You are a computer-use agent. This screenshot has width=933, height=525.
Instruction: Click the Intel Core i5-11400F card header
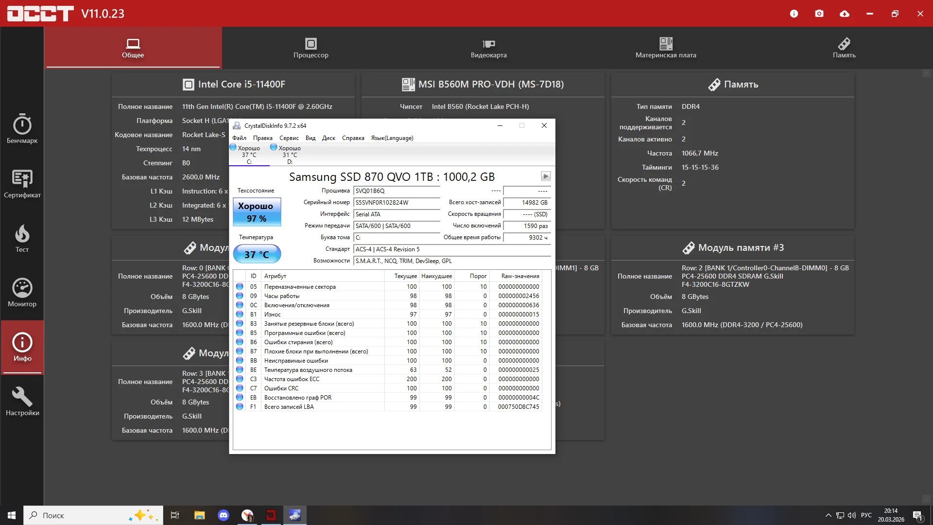point(234,85)
